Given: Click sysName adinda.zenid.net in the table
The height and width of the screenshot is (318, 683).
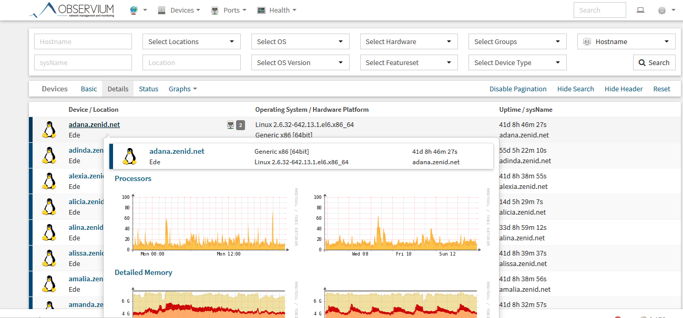Looking at the screenshot, I should [525, 161].
